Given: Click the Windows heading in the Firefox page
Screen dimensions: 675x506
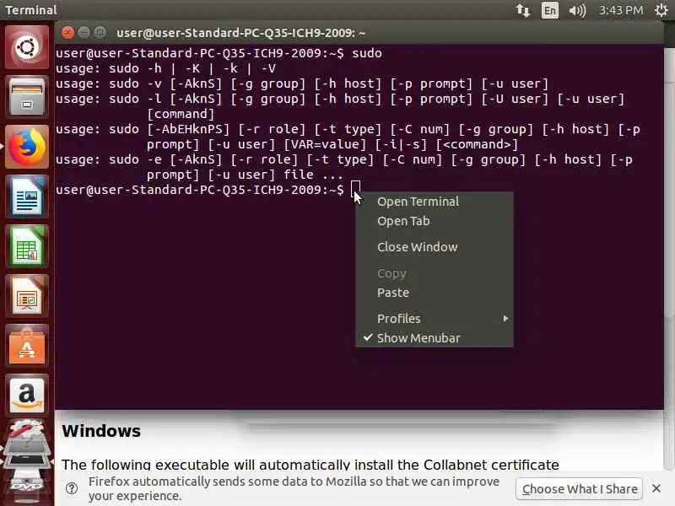Looking at the screenshot, I should tap(101, 431).
